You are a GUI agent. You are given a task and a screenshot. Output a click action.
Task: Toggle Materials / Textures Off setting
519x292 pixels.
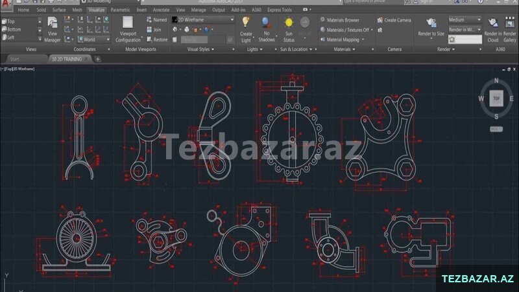[x=347, y=30]
